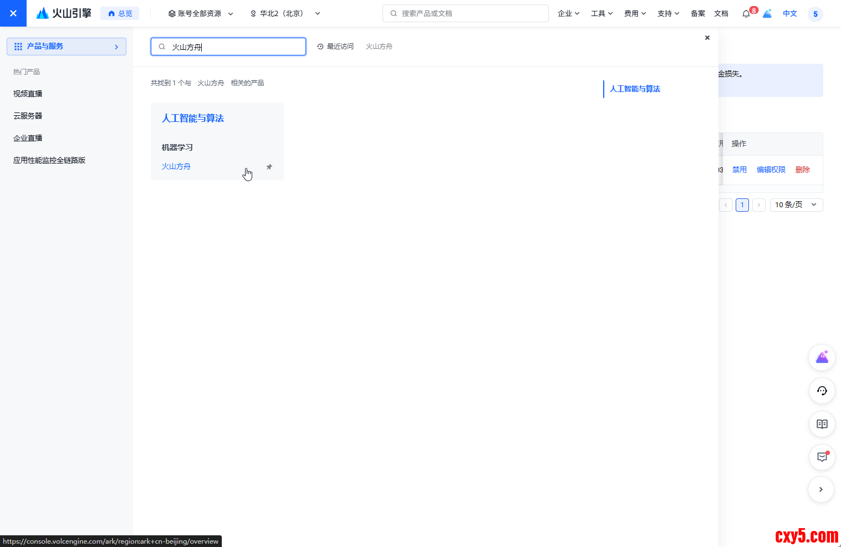The width and height of the screenshot is (841, 547).
Task: Click the notification bell icon
Action: click(x=746, y=14)
